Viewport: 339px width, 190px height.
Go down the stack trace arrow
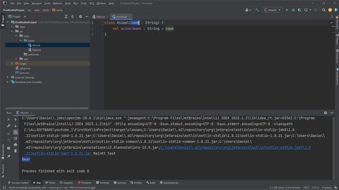click(x=15, y=126)
